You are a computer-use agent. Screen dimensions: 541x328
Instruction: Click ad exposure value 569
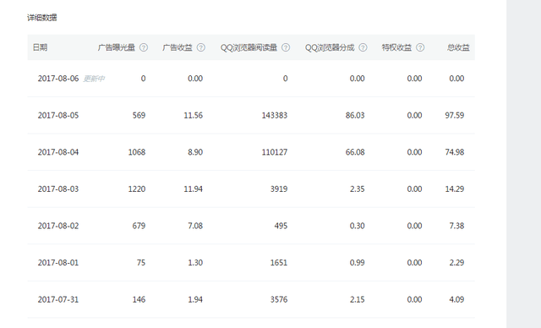pos(139,116)
